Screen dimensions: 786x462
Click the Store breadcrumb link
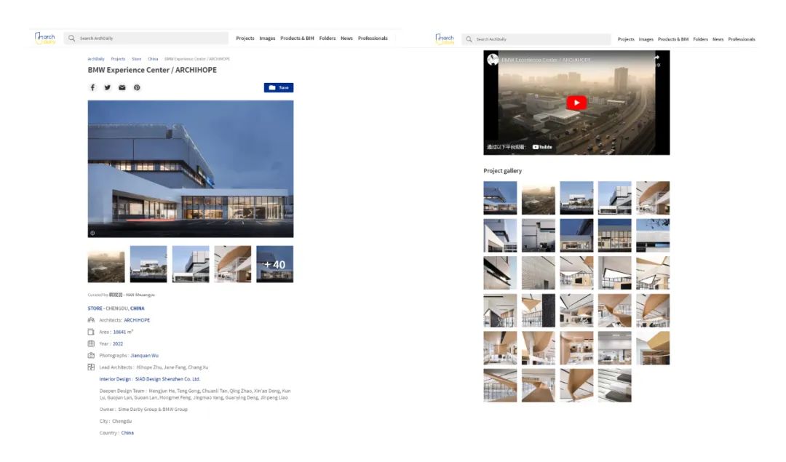(x=136, y=59)
